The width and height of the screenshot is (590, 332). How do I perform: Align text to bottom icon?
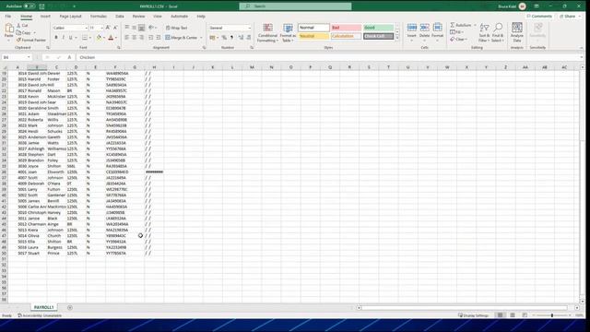click(x=141, y=28)
